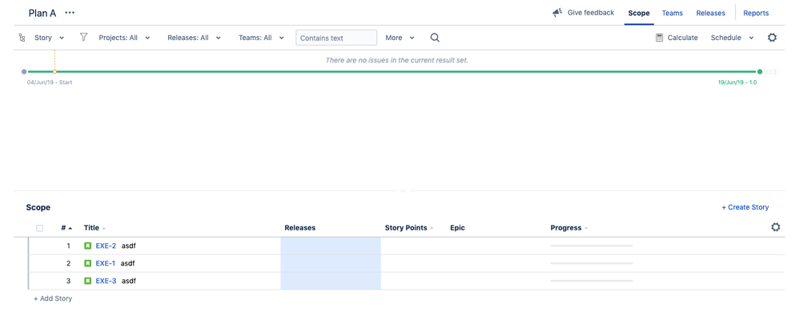Open the Plan A more-options ellipsis menu

coord(70,13)
